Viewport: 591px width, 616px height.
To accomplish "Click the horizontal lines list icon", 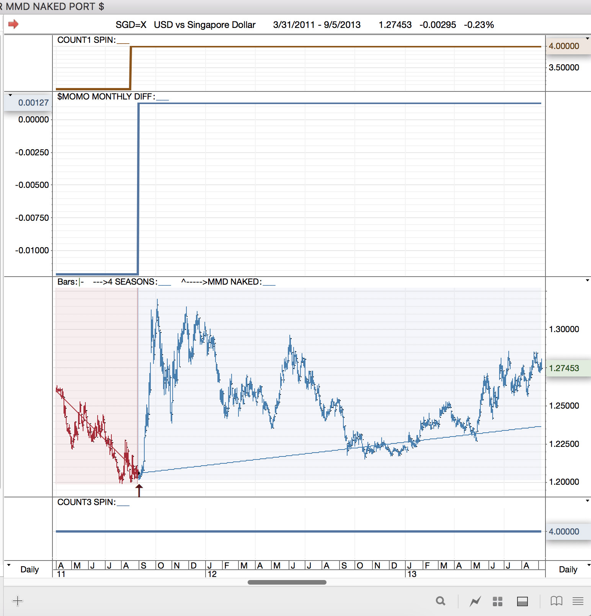I will (x=578, y=601).
